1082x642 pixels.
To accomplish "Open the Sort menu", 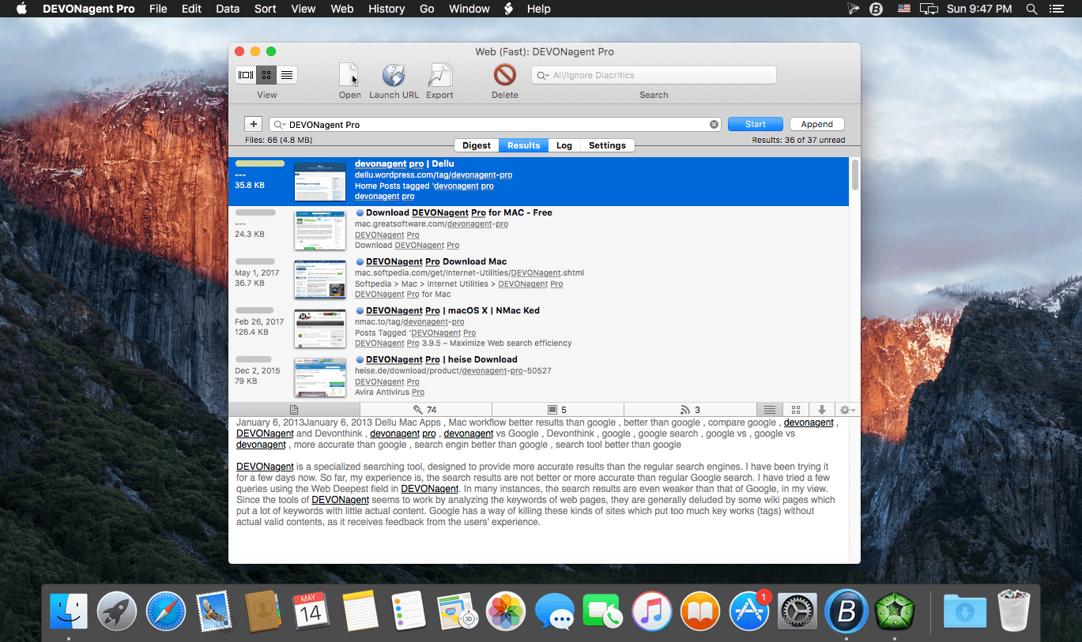I will [x=266, y=9].
